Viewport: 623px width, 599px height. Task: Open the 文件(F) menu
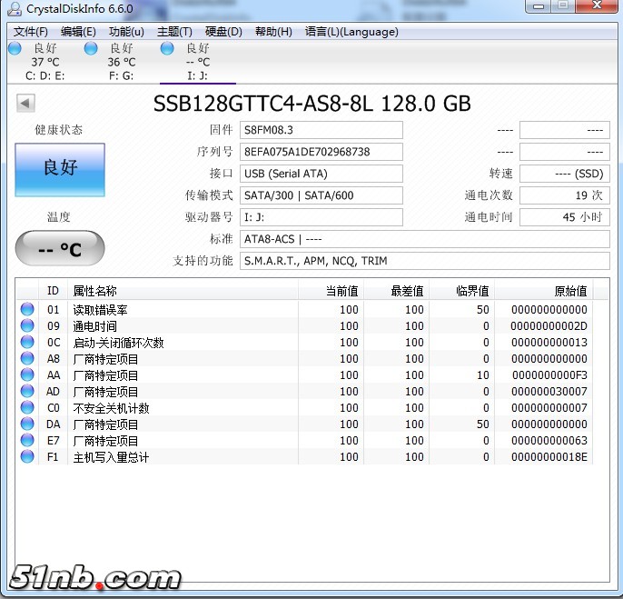[31, 32]
